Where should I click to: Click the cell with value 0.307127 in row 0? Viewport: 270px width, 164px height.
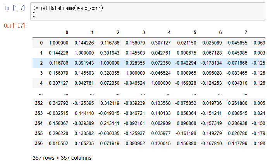coord(160,42)
